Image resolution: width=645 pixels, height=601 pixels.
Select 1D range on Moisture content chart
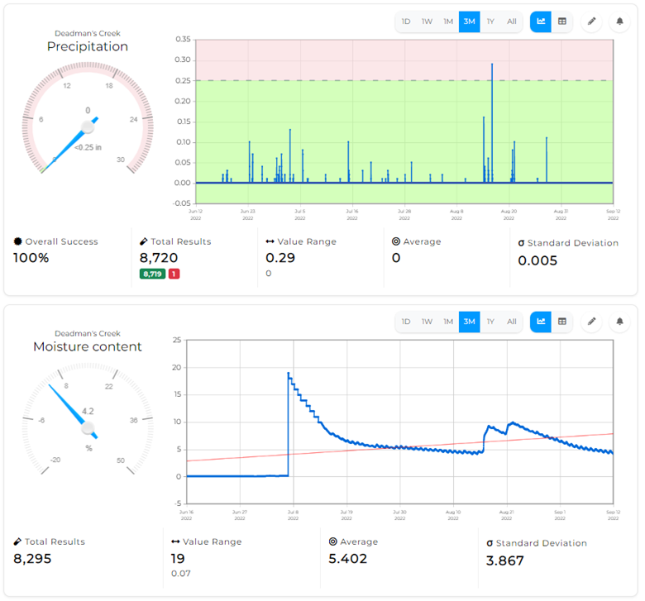point(405,322)
